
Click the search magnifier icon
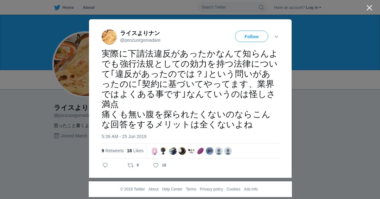click(x=261, y=7)
